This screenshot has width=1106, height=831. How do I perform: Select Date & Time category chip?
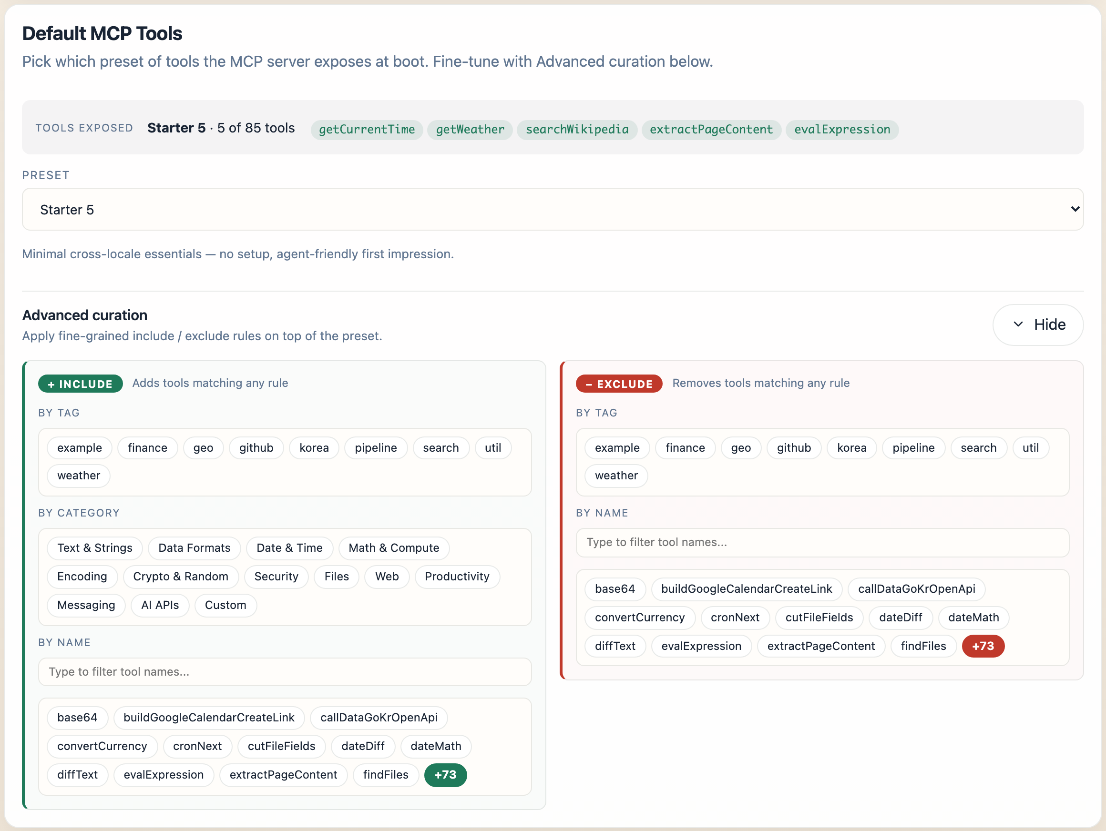click(289, 548)
